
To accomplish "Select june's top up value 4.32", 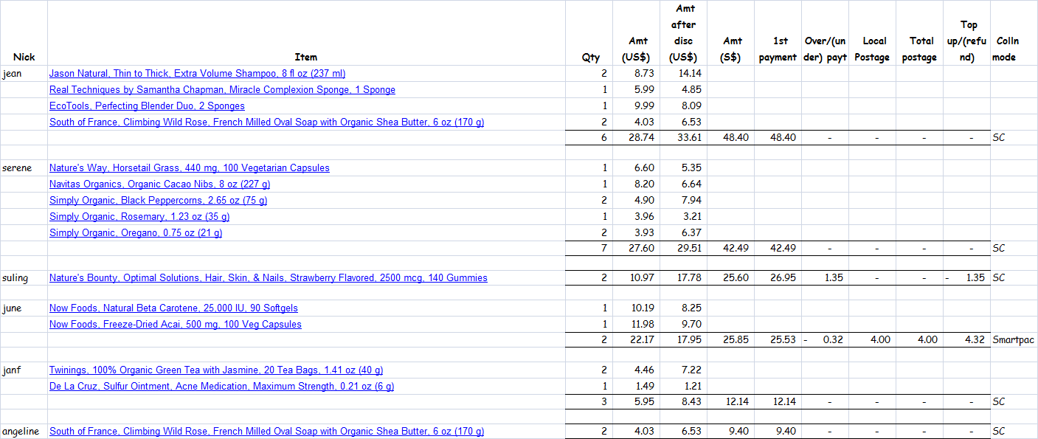I will pos(967,340).
